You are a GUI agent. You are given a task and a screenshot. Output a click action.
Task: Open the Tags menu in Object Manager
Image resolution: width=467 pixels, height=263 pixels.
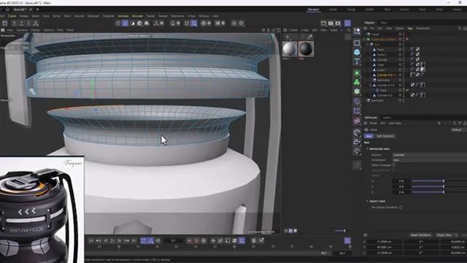410,28
